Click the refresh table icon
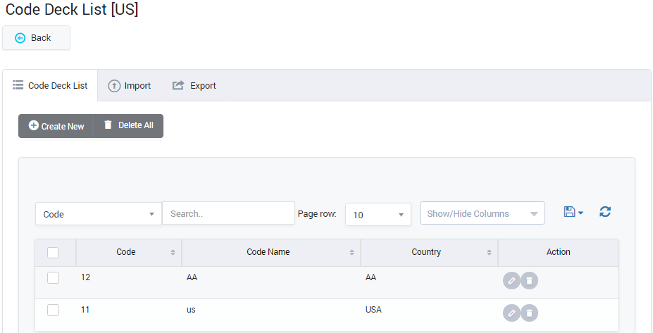653x333 pixels. point(605,212)
